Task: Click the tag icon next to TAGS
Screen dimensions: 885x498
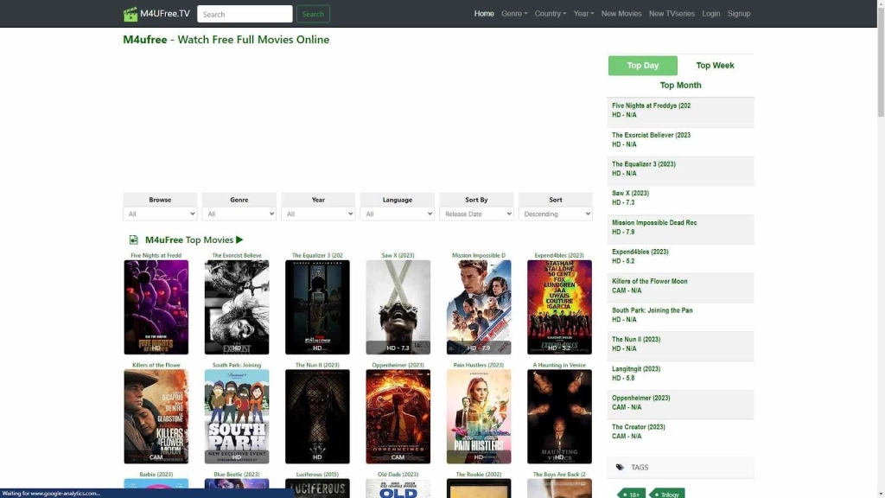Action: 620,468
